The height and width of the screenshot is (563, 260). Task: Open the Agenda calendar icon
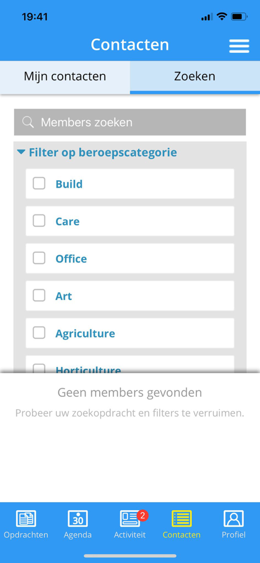(78, 519)
